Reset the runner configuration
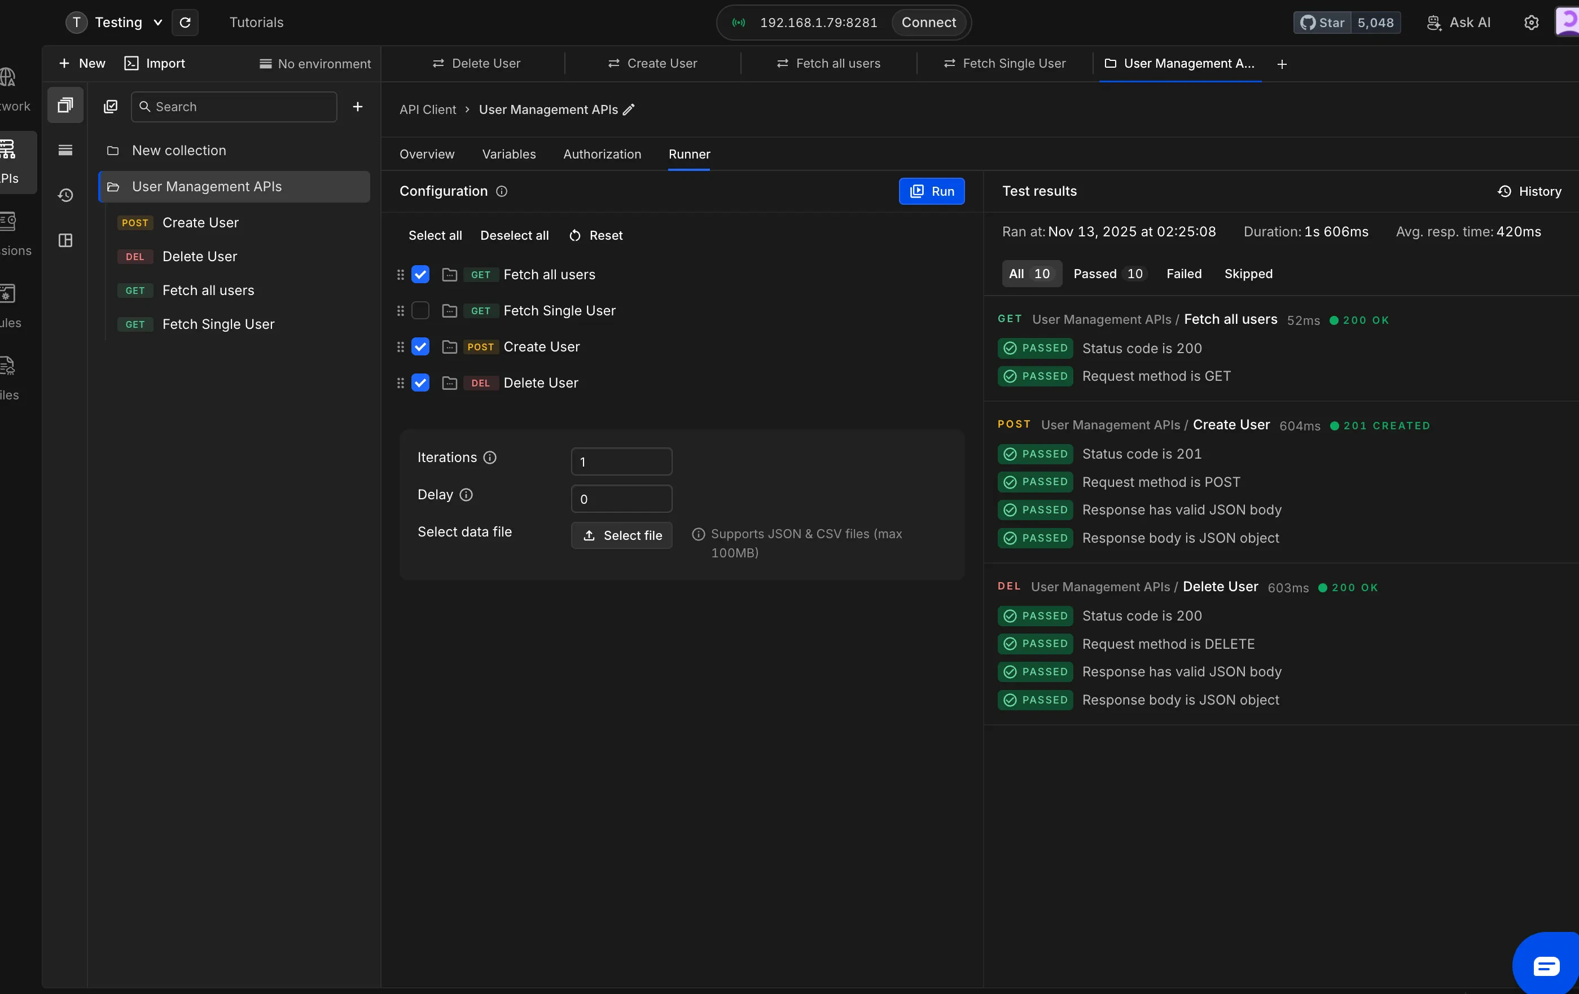This screenshot has width=1579, height=994. click(x=596, y=235)
